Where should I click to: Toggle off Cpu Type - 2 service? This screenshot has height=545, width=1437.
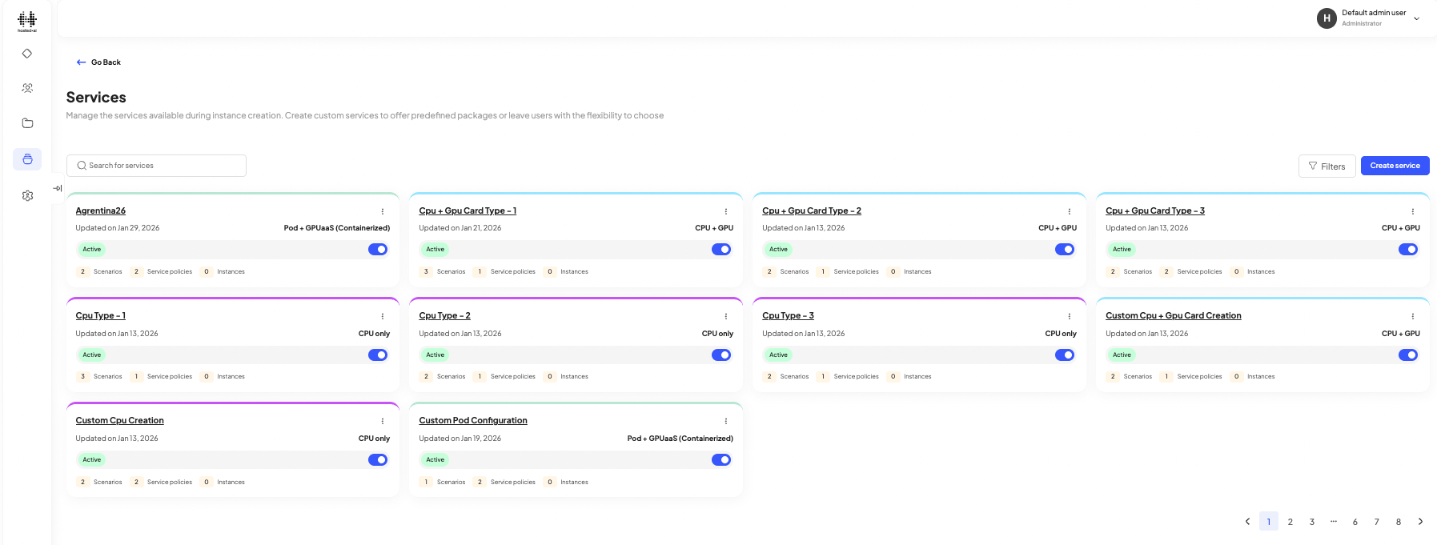721,355
